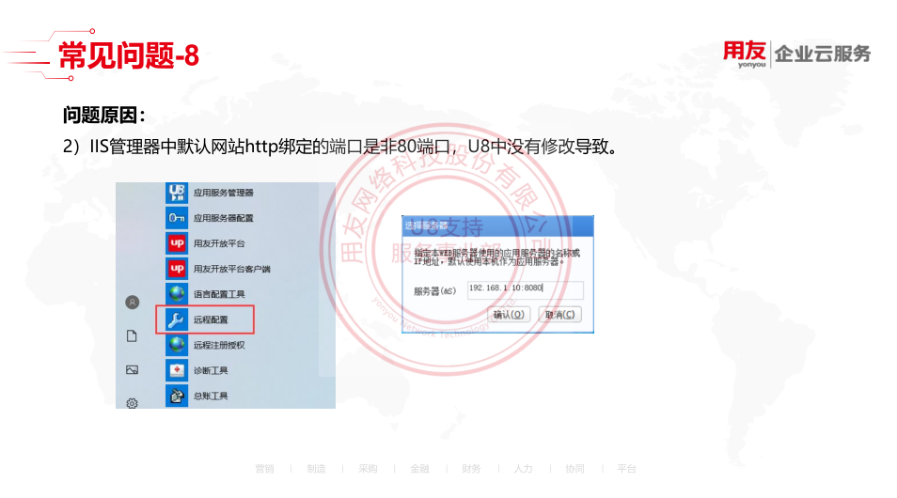This screenshot has height=498, width=897.
Task: Click the 诊断工具 medical kit icon
Action: click(177, 370)
